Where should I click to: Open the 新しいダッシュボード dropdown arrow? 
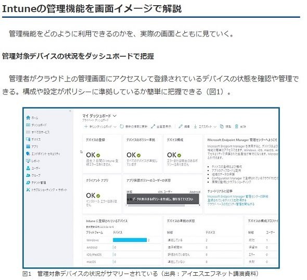[x=115, y=127]
